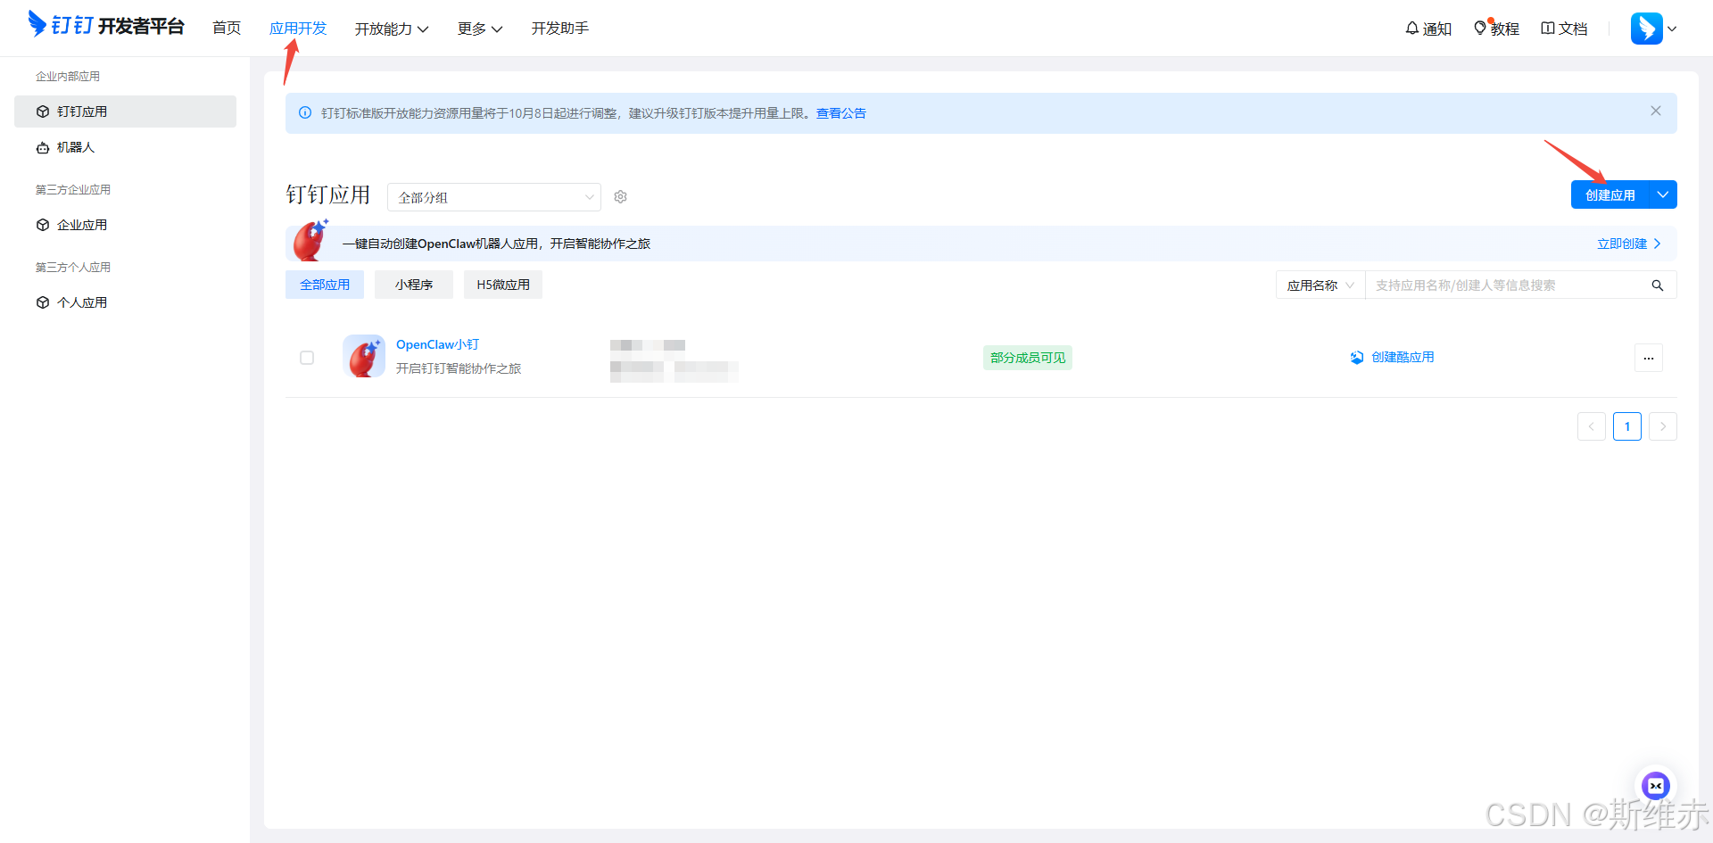Click the 创建酷应用 icon link
1713x843 pixels.
(1392, 357)
